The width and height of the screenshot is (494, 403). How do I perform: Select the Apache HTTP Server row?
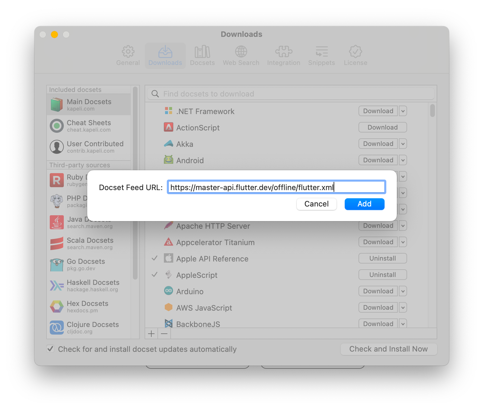(287, 226)
